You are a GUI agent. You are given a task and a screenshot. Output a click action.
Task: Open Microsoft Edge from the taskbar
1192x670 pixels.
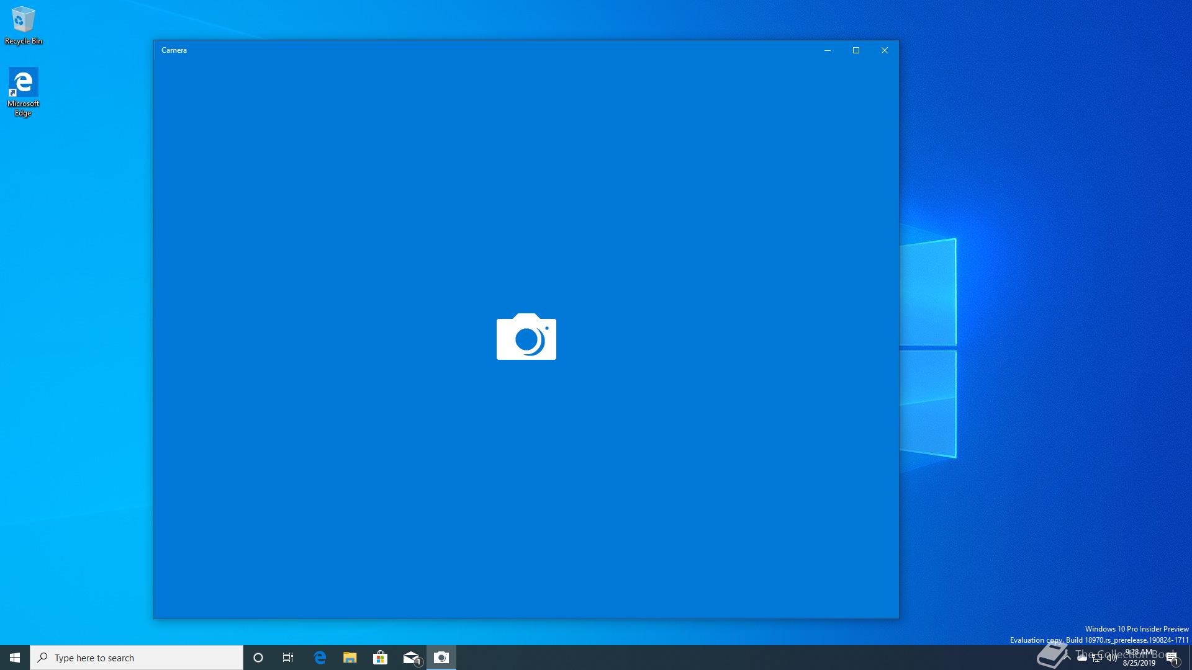[x=320, y=658]
